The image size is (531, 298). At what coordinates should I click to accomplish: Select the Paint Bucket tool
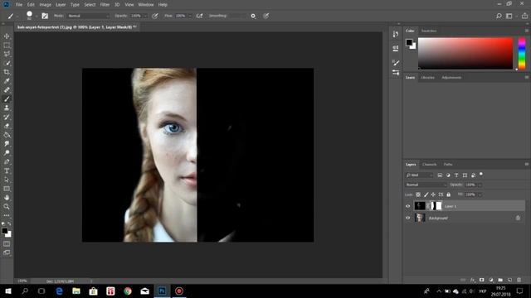(7, 135)
